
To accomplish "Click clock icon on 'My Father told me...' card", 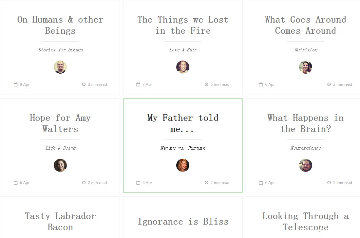I will (206, 183).
